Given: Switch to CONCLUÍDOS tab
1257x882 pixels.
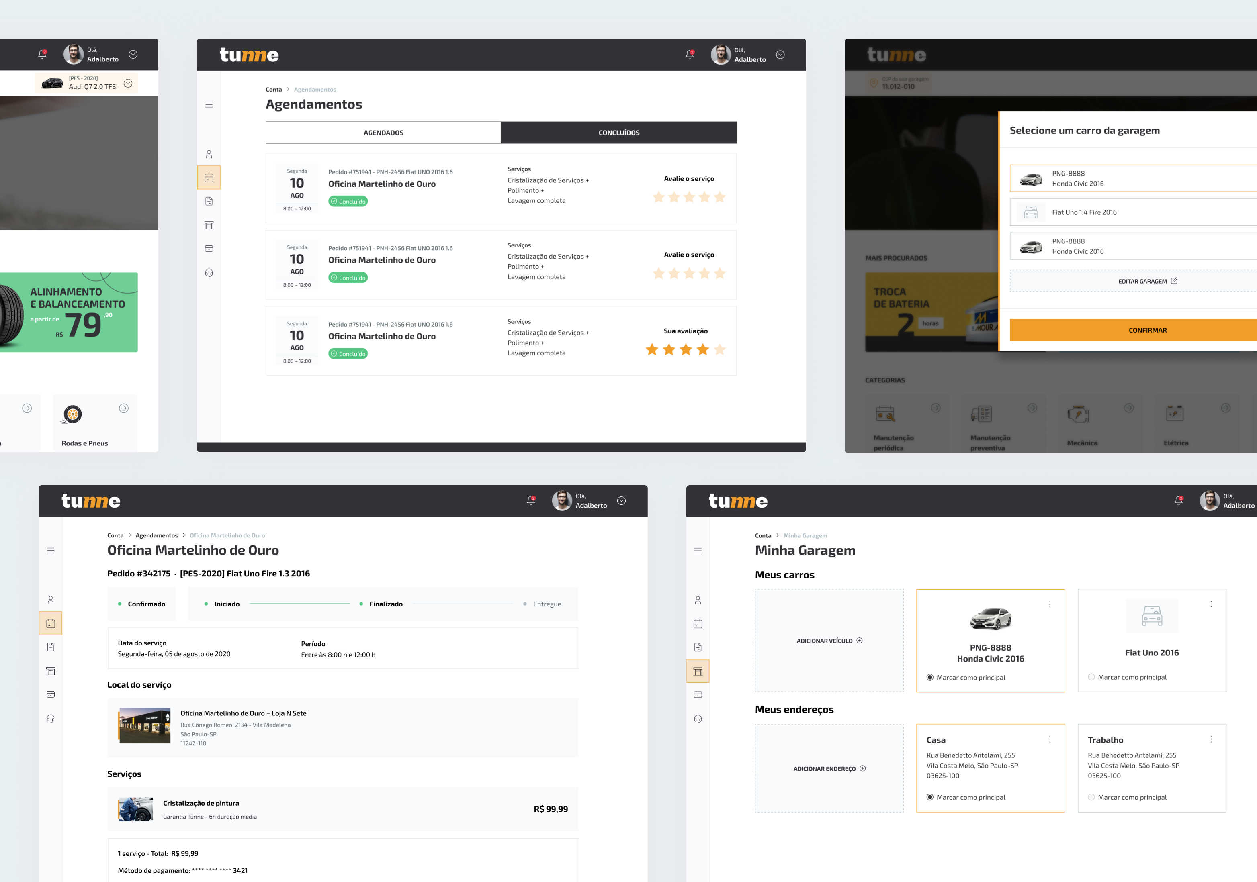Looking at the screenshot, I should tap(618, 133).
